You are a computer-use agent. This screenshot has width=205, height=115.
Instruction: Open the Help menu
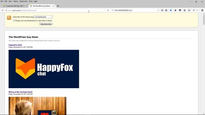36,1
